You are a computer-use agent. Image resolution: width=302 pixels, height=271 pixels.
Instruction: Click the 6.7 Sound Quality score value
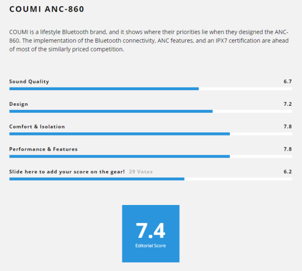pyautogui.click(x=288, y=82)
